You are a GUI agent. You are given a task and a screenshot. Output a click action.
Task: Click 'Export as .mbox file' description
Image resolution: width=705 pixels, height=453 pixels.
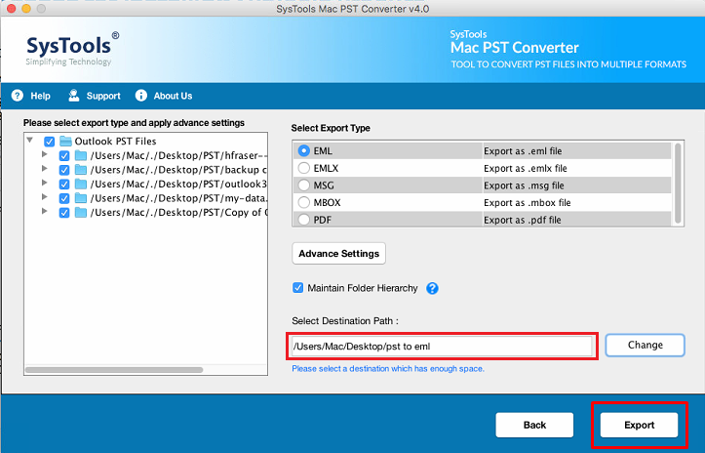527,203
